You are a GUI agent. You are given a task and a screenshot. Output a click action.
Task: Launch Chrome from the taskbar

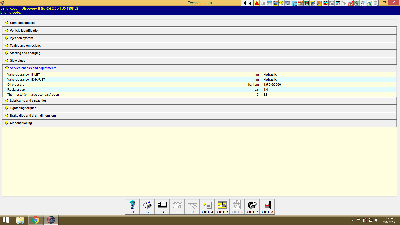pos(35,220)
